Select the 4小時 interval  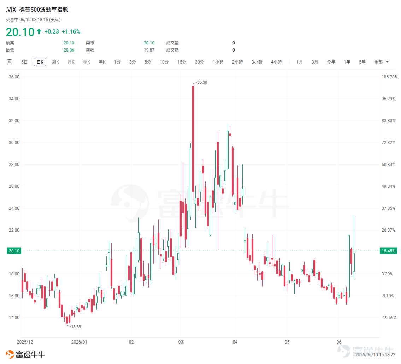pyautogui.click(x=276, y=62)
